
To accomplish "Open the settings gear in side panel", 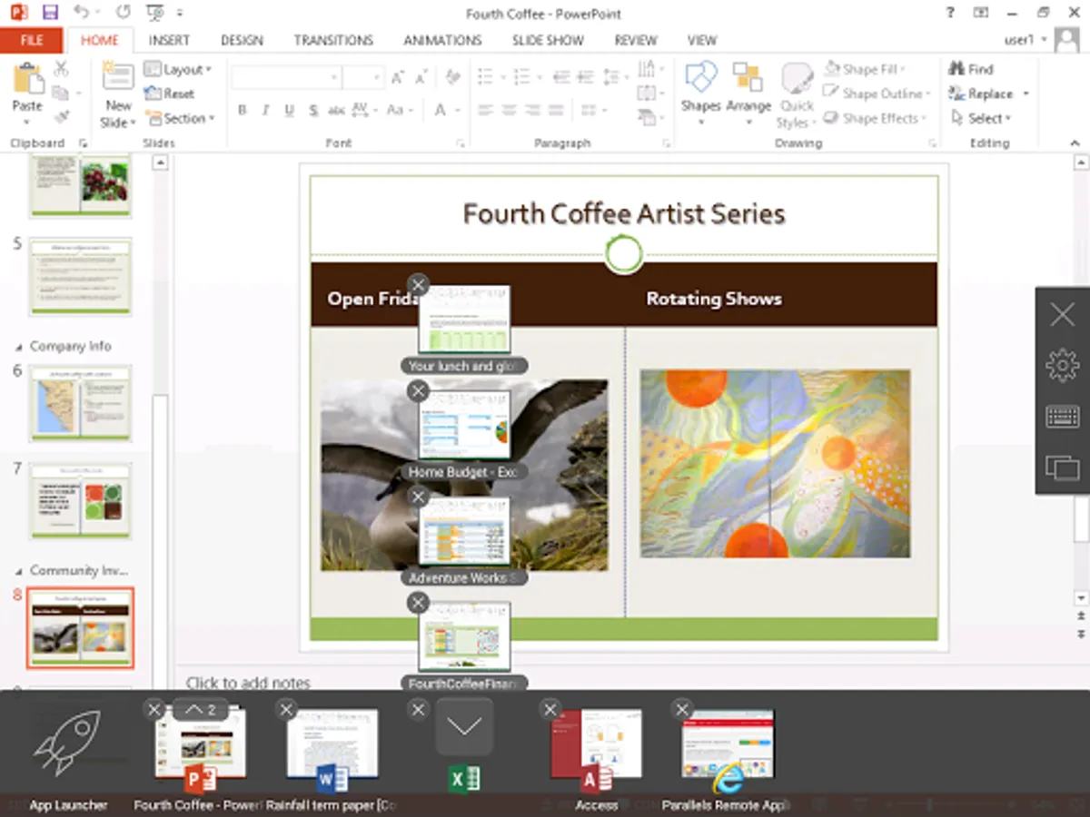I will pyautogui.click(x=1062, y=365).
